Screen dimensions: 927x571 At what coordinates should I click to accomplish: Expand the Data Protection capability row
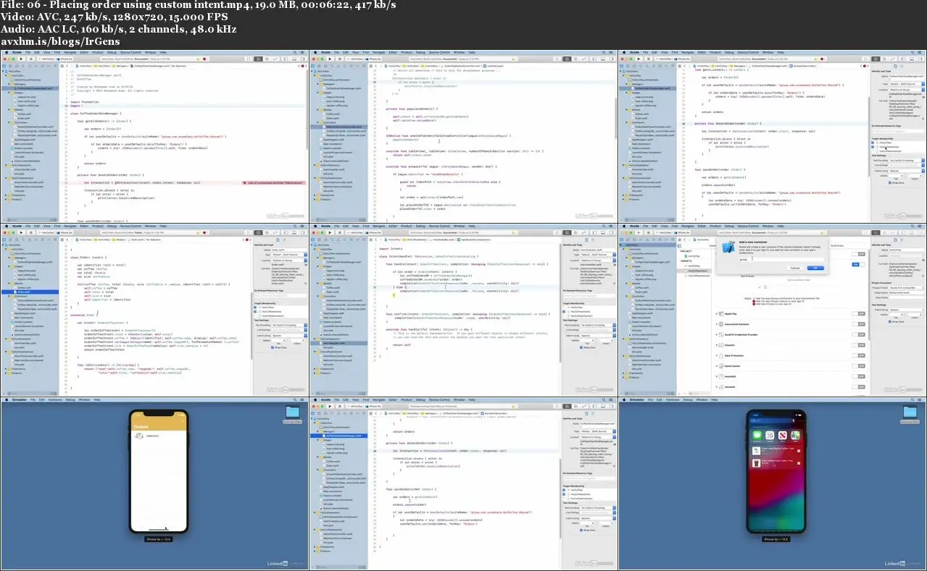tap(717, 355)
